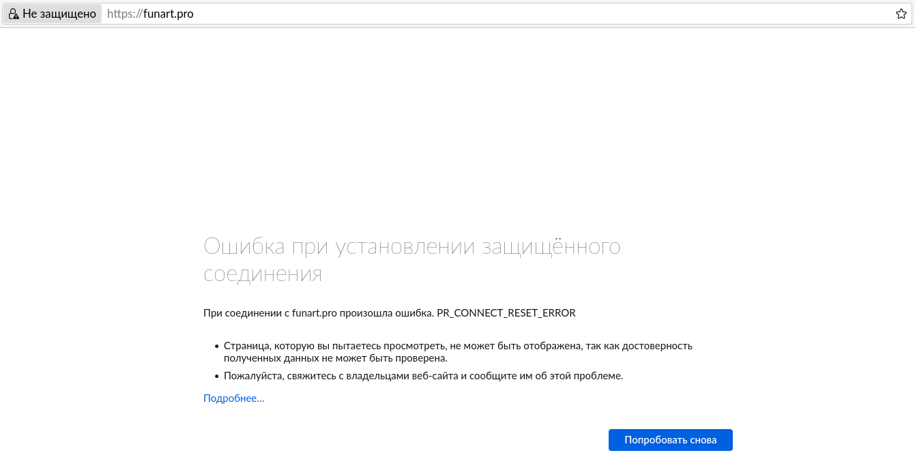The height and width of the screenshot is (468, 915).
Task: Click the text "полученных данных не может быть проверена"
Action: pyautogui.click(x=335, y=358)
